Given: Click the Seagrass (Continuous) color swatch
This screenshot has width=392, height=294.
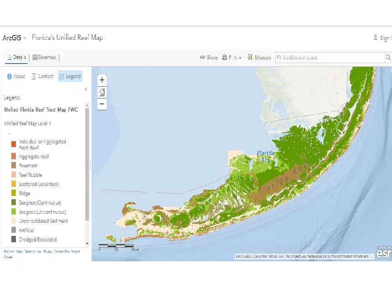Looking at the screenshot, I should [14, 202].
